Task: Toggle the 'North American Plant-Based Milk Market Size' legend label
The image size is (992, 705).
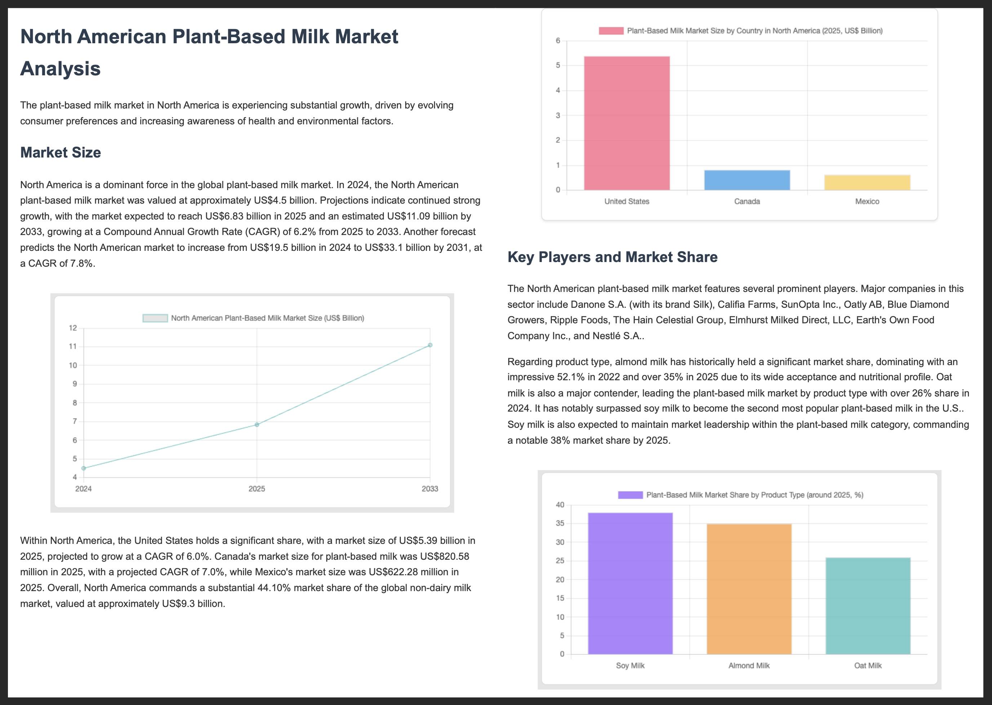Action: tap(267, 318)
